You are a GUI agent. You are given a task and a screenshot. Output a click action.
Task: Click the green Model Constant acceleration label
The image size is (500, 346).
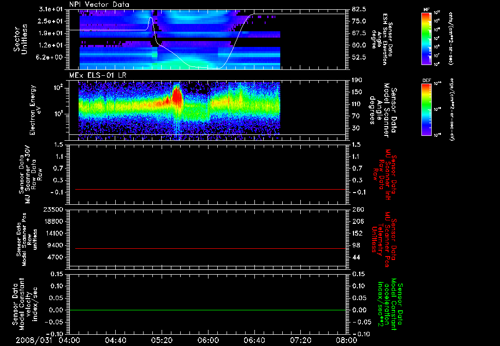[x=390, y=305]
